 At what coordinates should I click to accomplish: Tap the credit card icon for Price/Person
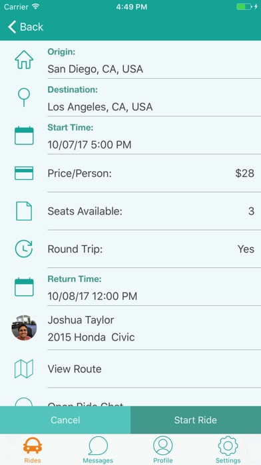[24, 173]
